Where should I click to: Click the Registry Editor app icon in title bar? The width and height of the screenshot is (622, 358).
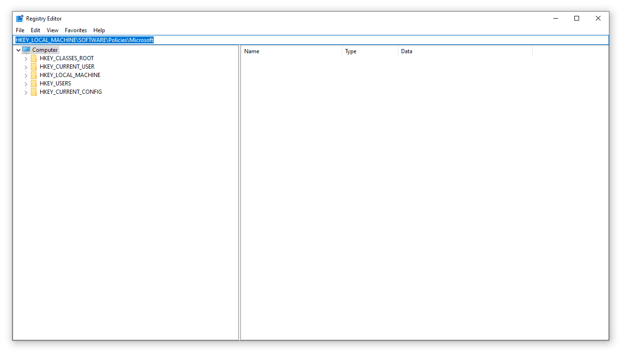[20, 19]
